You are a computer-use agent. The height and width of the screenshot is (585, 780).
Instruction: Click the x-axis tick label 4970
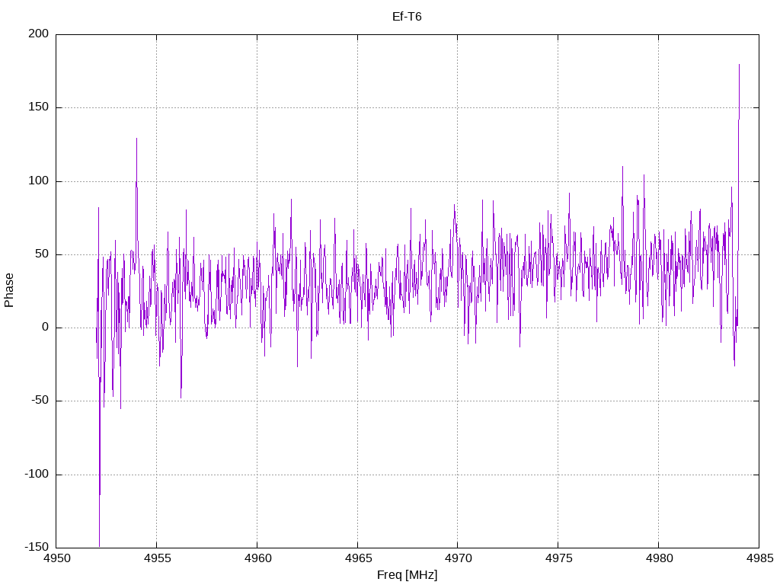[x=458, y=558]
